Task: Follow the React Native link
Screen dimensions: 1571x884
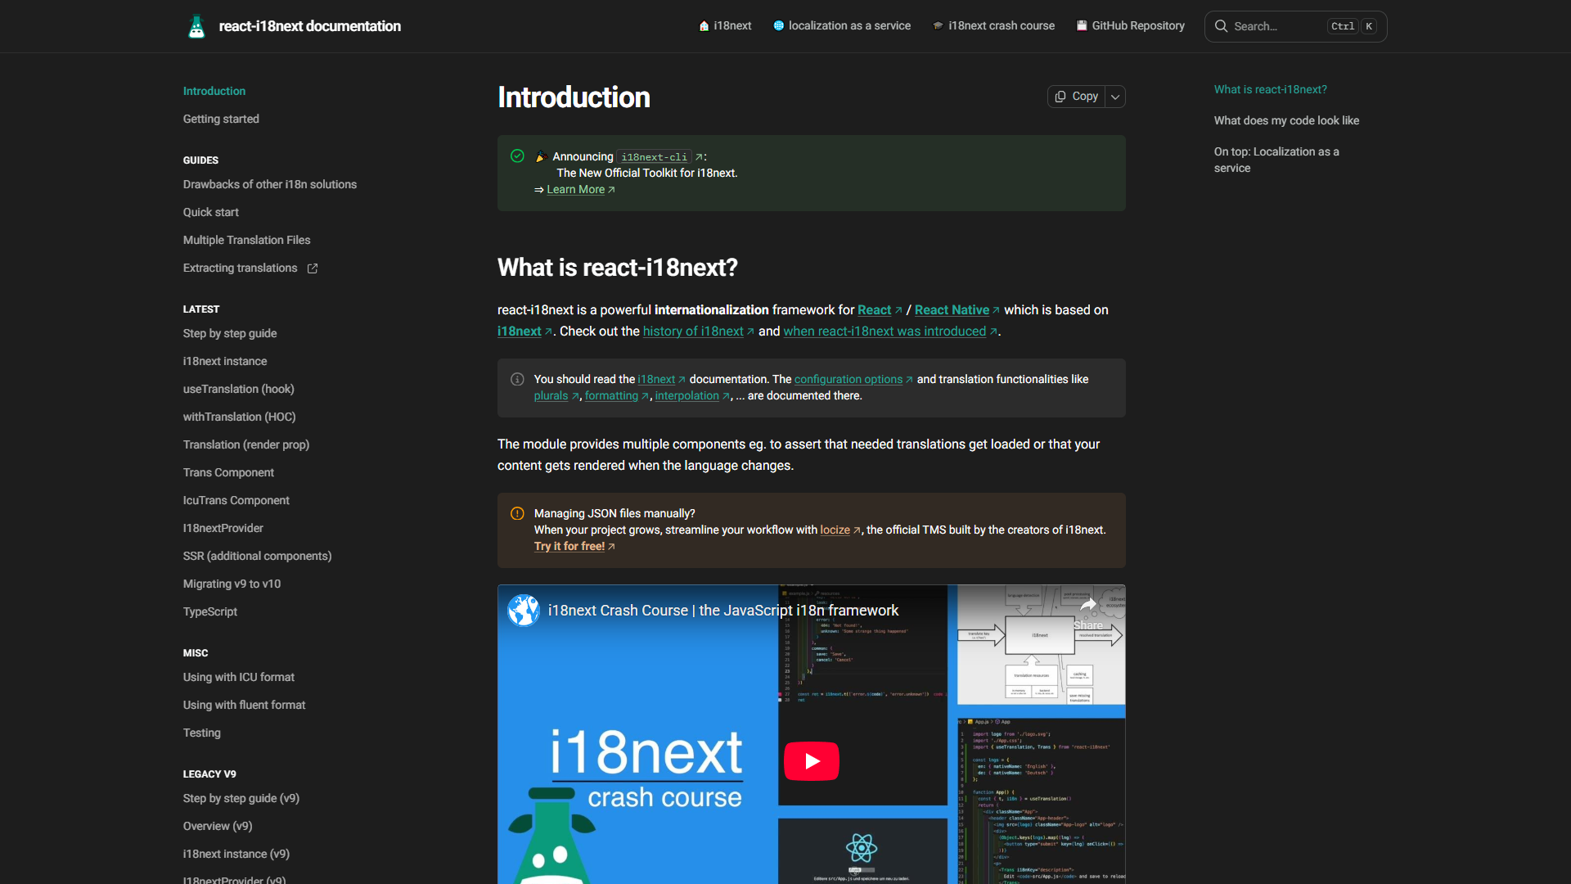Action: pos(952,310)
